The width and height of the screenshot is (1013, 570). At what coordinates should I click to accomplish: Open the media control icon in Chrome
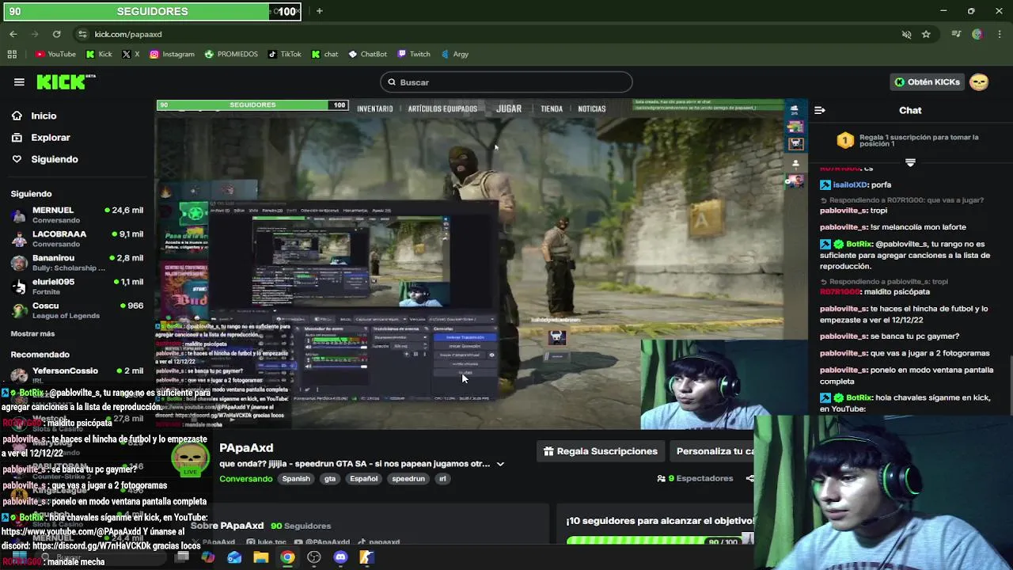[956, 34]
